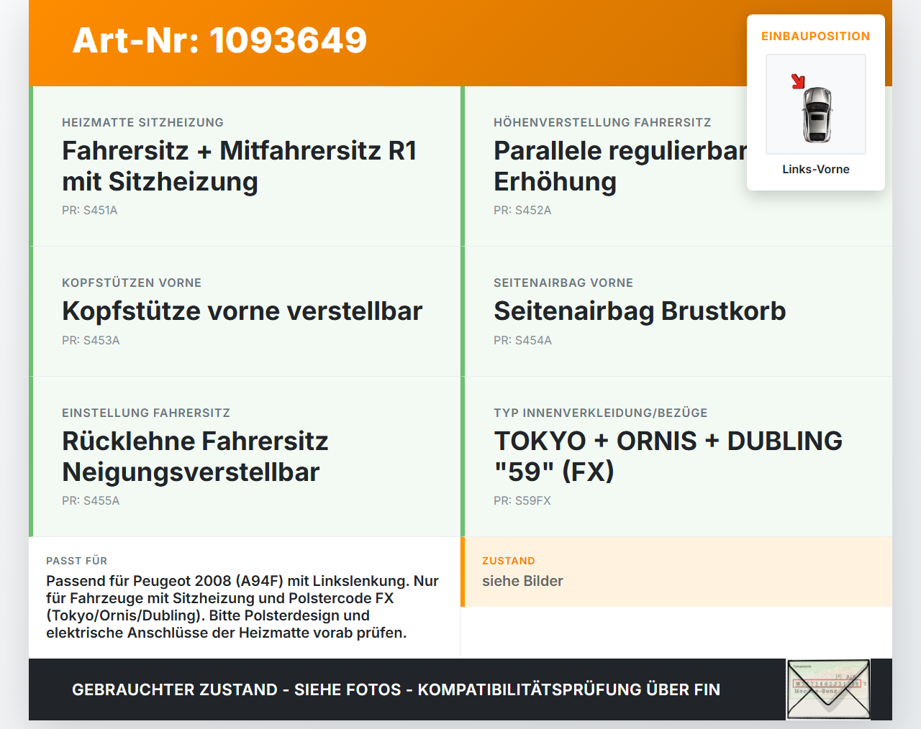
Task: Click the KOPFSTÜTZEN VORNE label
Action: point(132,283)
